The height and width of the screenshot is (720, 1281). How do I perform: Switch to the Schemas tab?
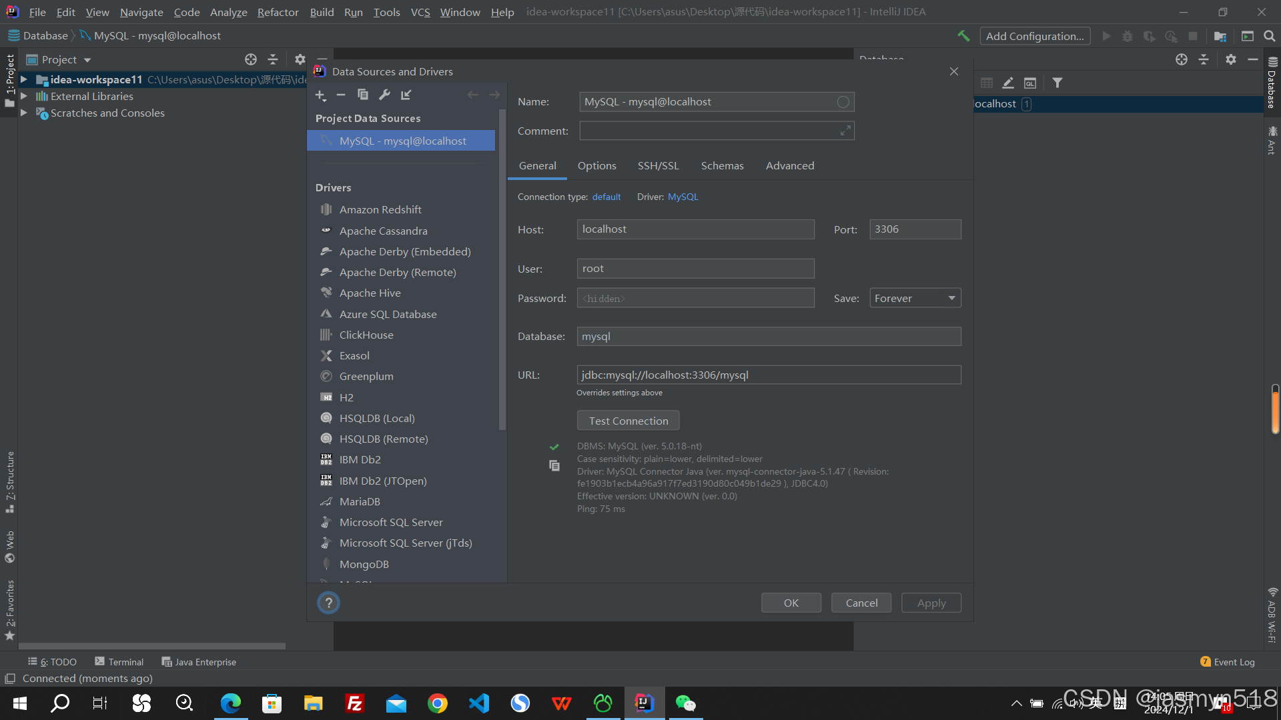tap(722, 166)
